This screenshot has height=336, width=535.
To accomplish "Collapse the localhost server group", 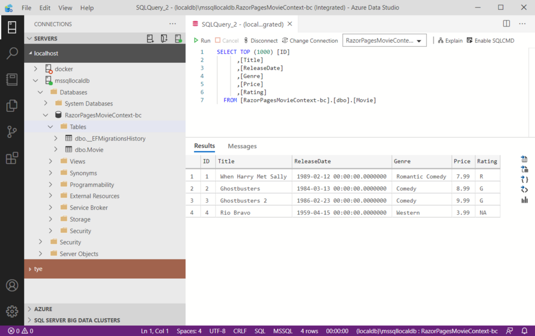I will click(30, 53).
